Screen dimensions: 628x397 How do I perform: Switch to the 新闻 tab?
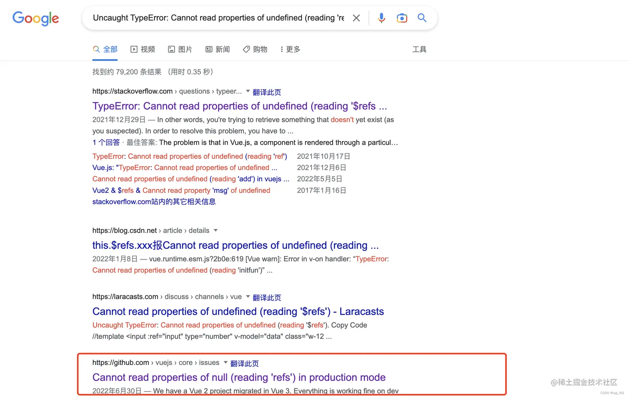pyautogui.click(x=218, y=49)
